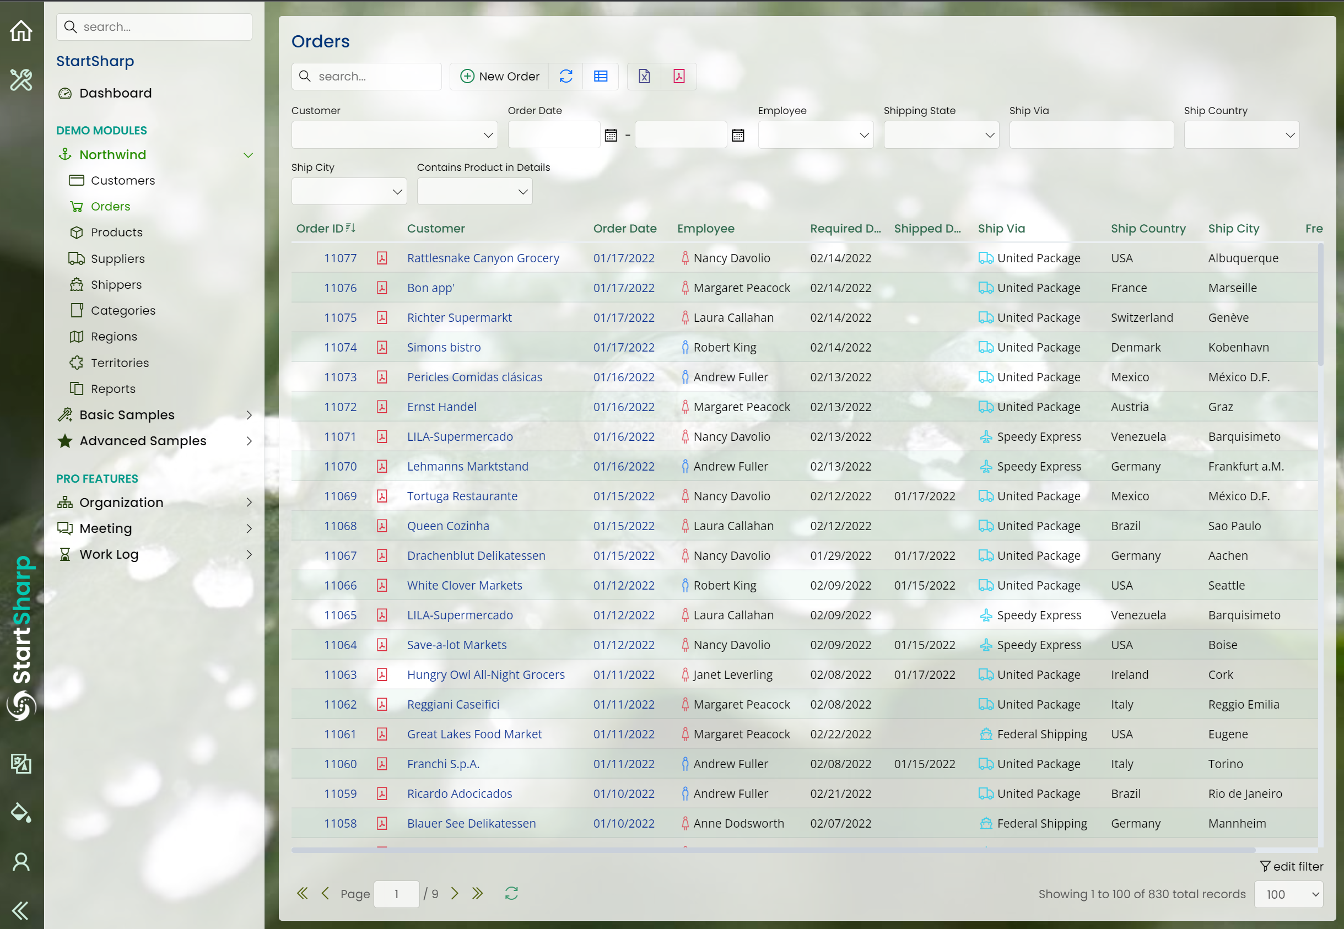Click the home icon in left rail
Image resolution: width=1344 pixels, height=929 pixels.
click(x=21, y=30)
